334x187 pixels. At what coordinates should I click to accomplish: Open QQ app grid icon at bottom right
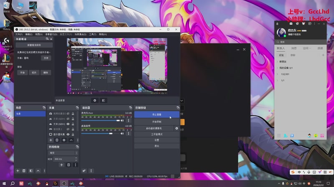pyautogui.click(x=322, y=135)
